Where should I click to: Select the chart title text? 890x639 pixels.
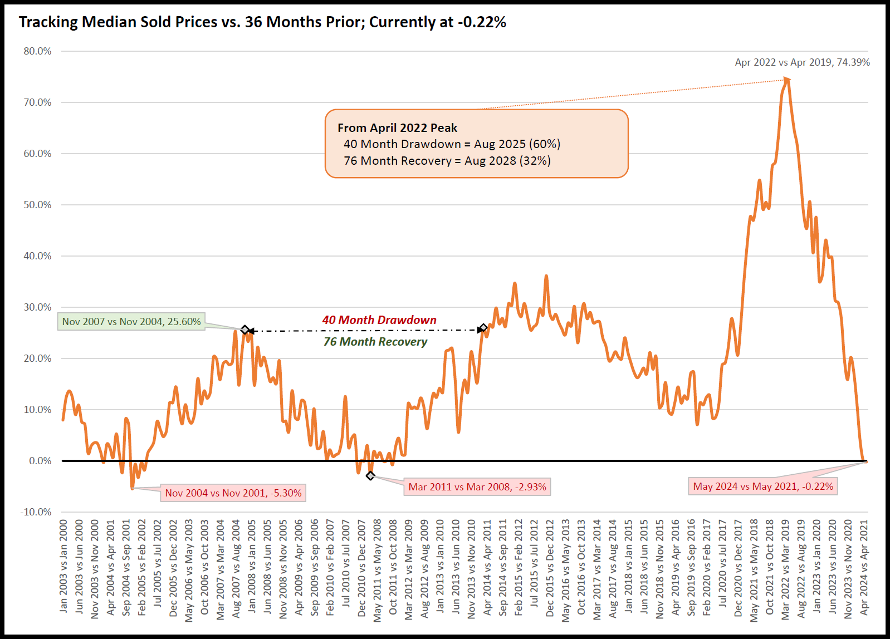click(262, 22)
